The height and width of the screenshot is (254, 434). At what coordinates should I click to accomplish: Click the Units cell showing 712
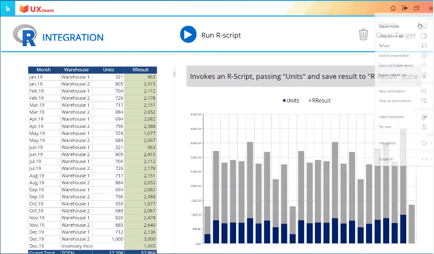(109, 232)
